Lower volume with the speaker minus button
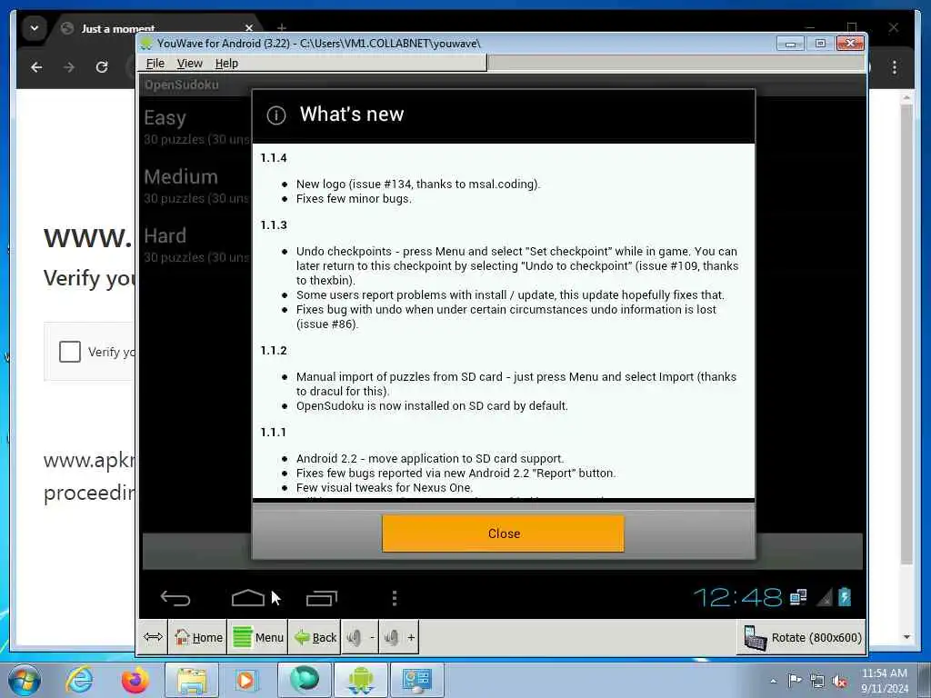Screen dimensions: 931x698 tap(360, 637)
